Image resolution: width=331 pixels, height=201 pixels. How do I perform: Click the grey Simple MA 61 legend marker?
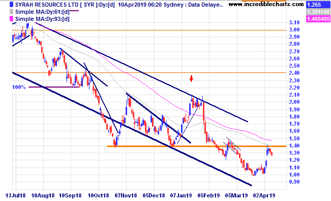tap(11, 12)
